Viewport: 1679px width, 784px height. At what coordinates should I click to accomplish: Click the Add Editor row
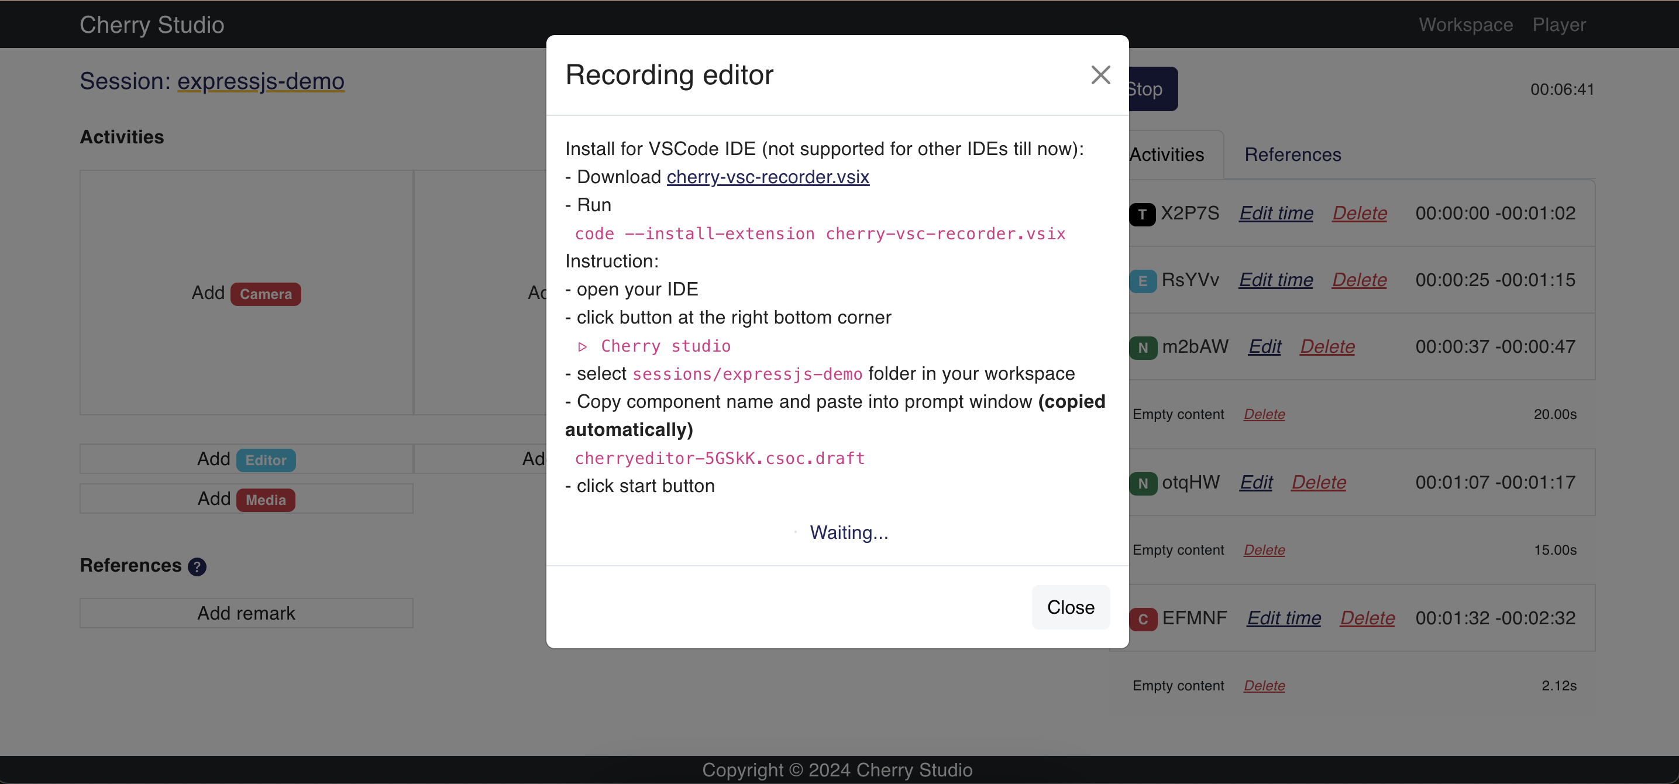point(246,459)
